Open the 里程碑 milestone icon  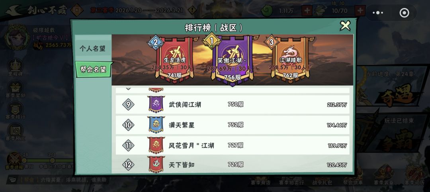click(16, 68)
